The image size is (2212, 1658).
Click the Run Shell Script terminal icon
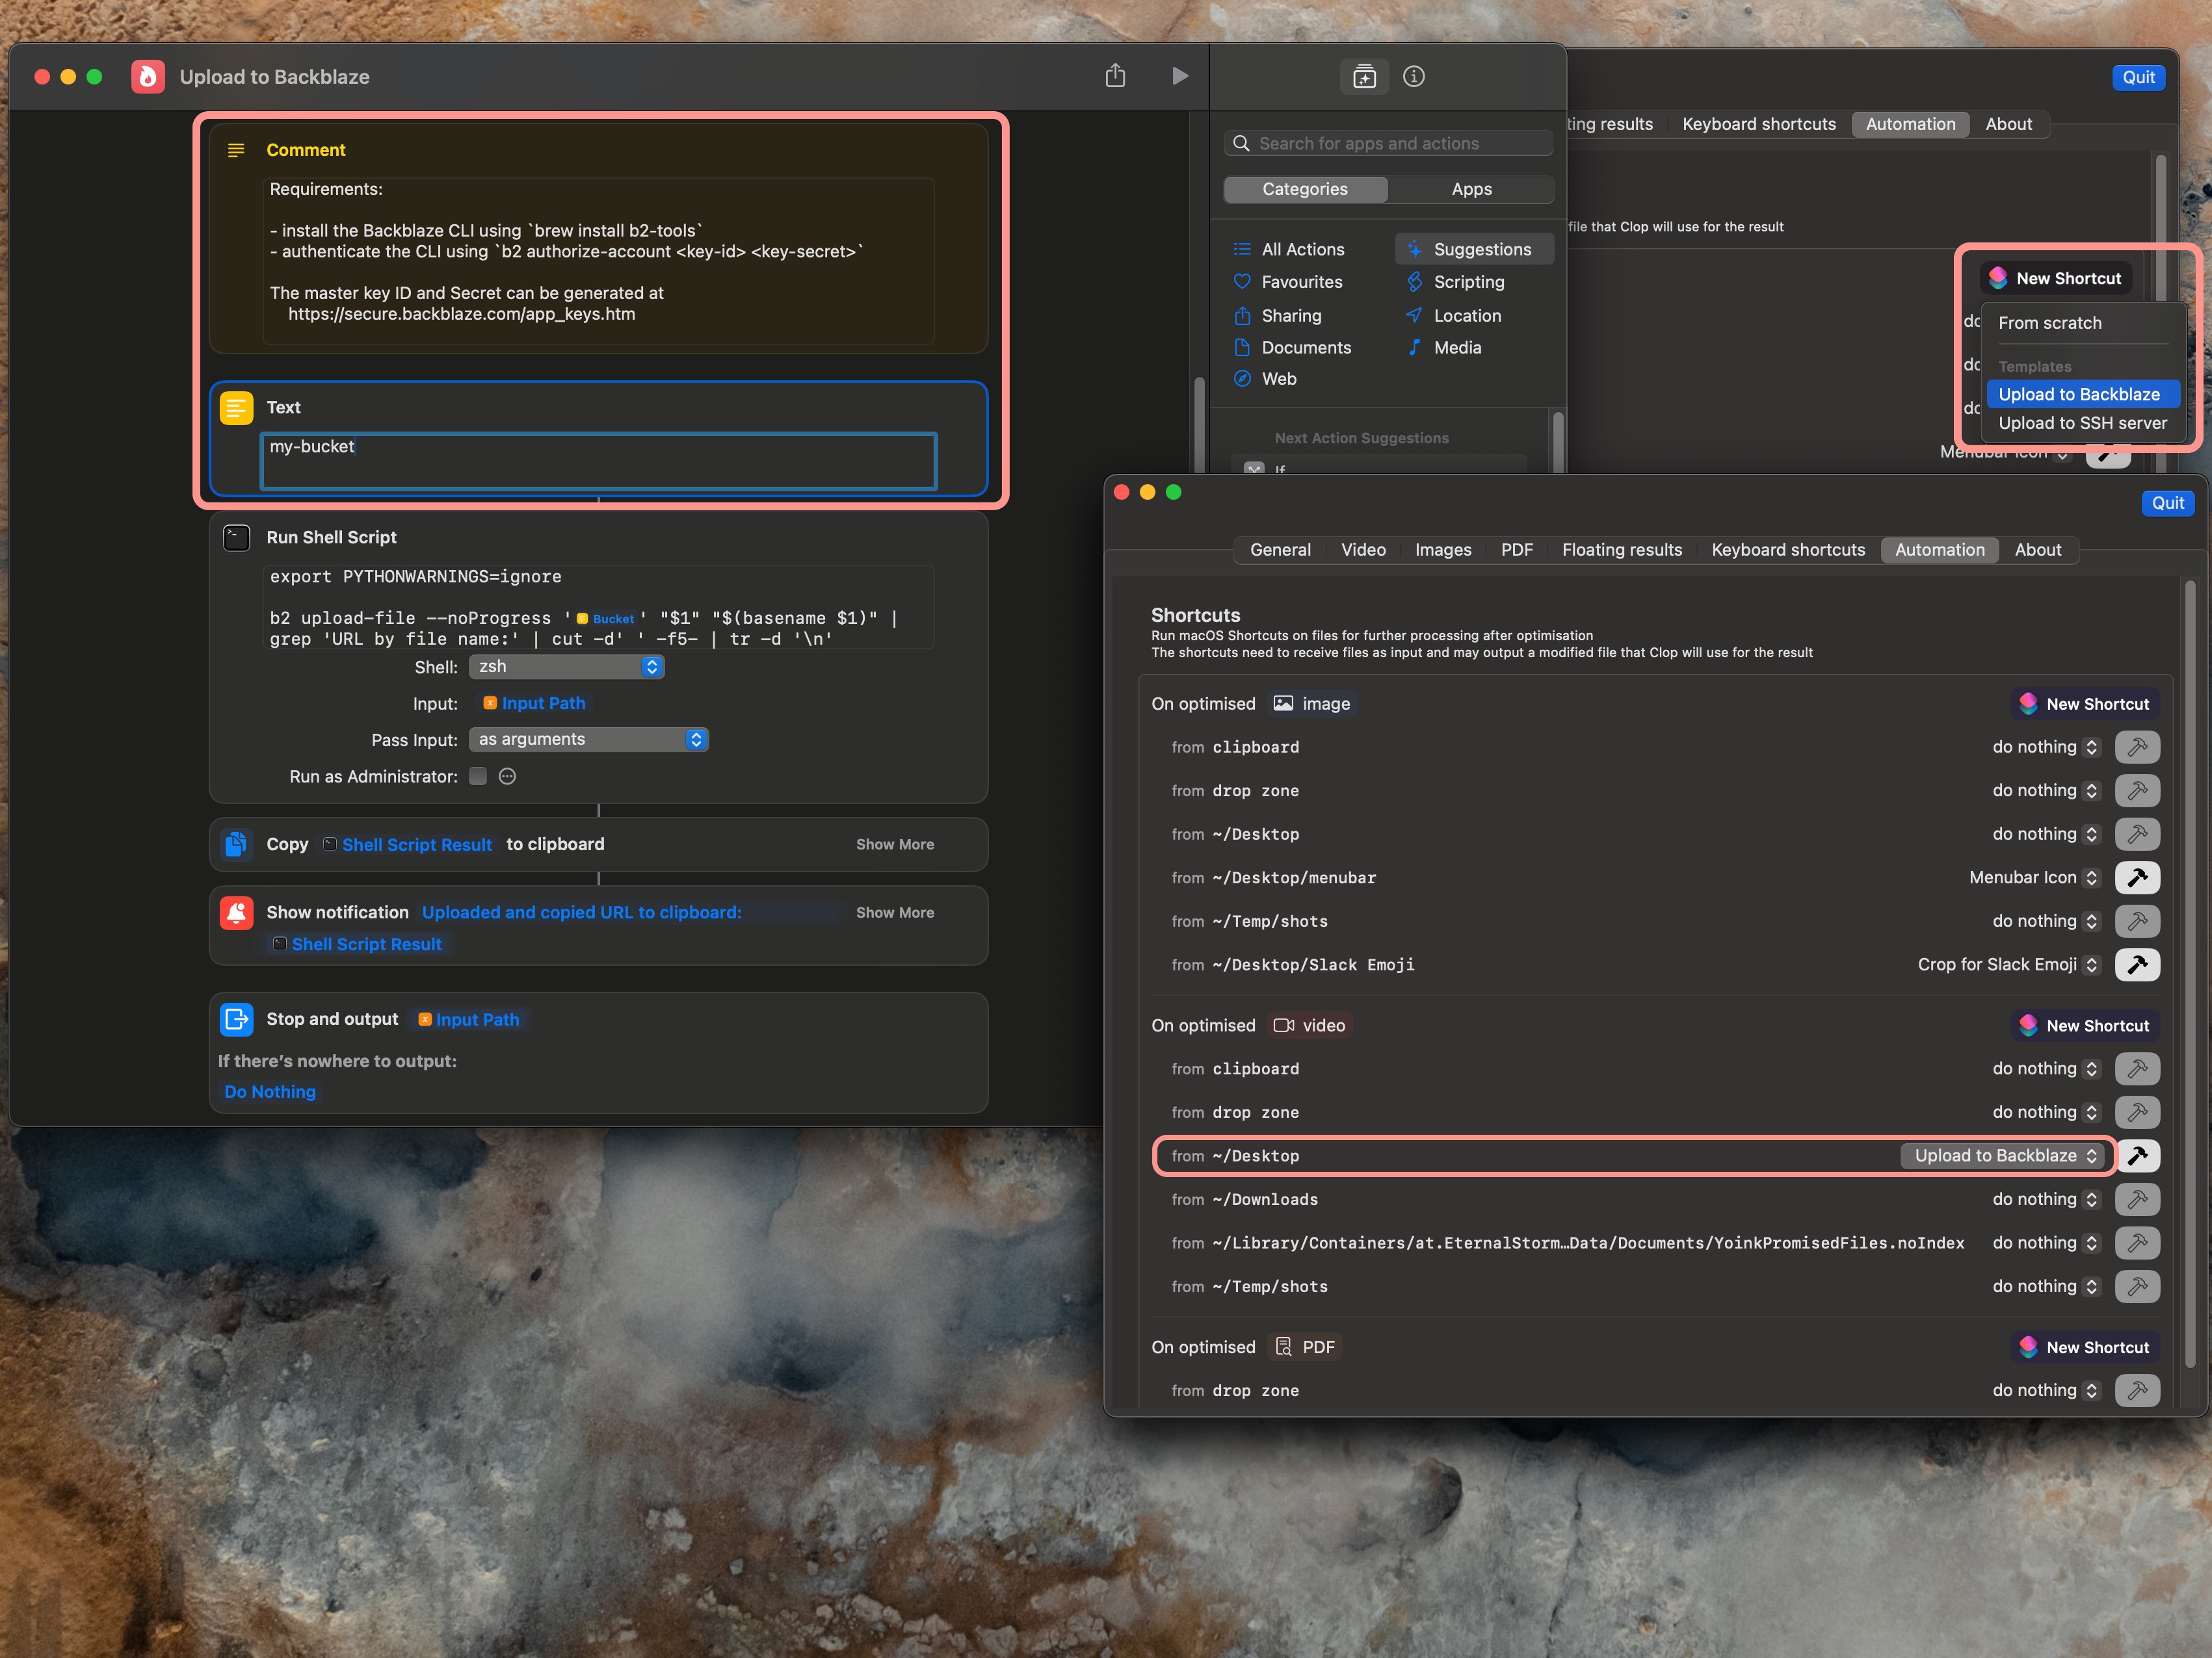236,538
